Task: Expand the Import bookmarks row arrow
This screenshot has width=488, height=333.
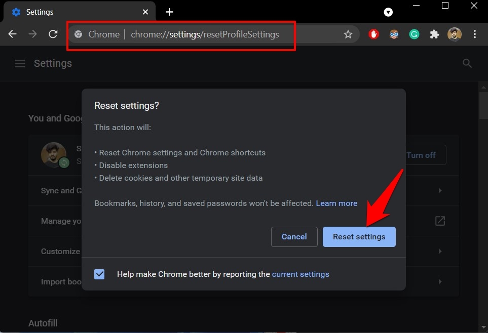Action: coord(440,282)
